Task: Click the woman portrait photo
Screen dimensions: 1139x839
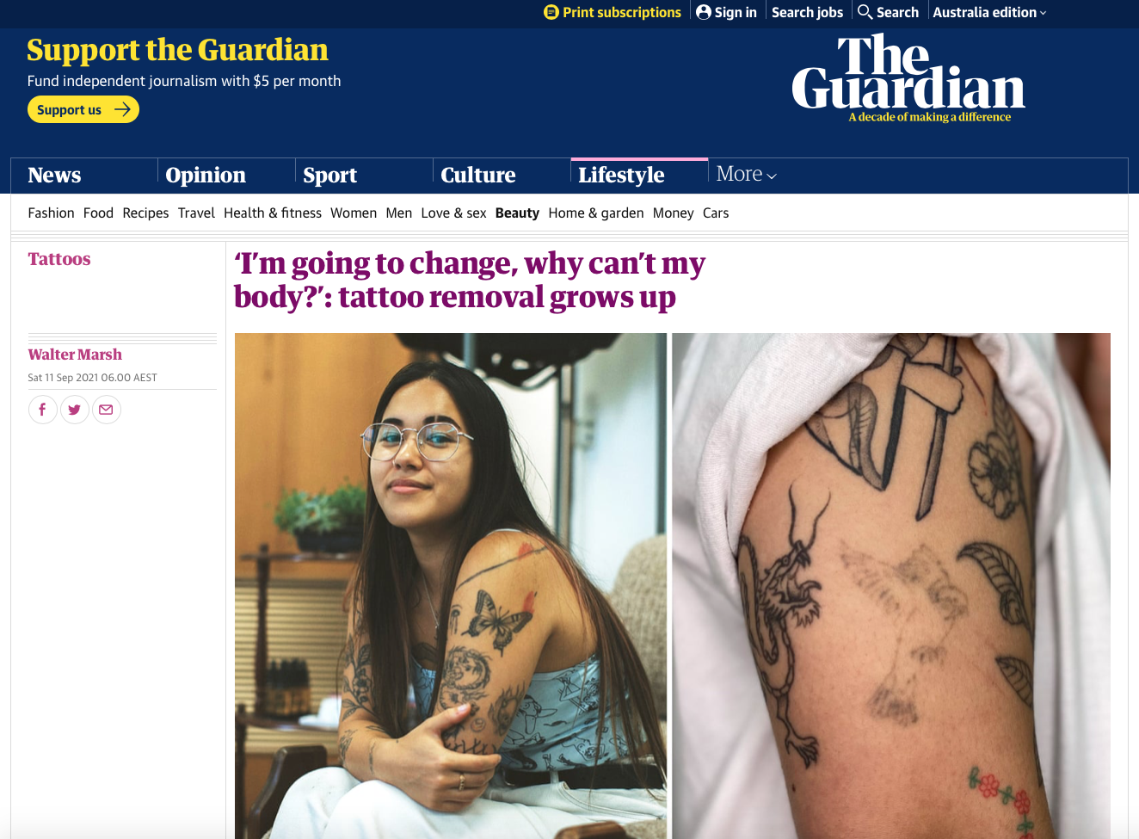Action: click(x=451, y=586)
